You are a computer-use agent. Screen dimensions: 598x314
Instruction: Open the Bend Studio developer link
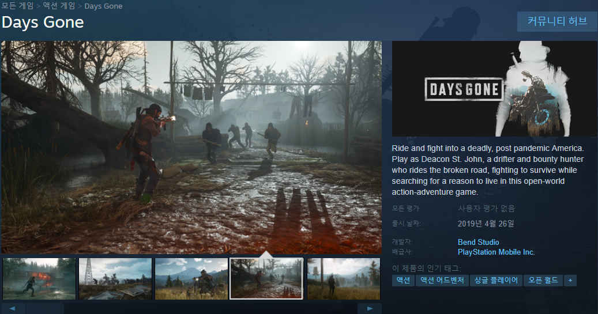click(478, 242)
